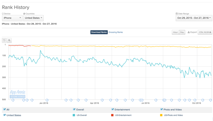213x121 pixels.
Task: Open the date range dropdown
Action: click(x=194, y=18)
